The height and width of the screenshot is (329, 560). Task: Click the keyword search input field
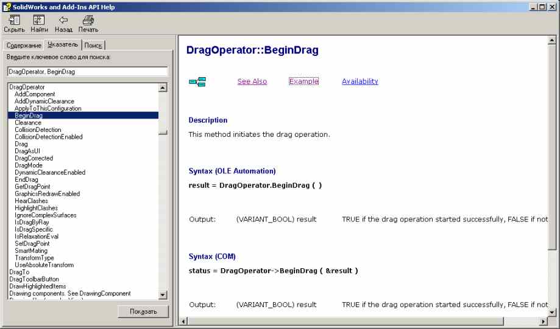click(87, 72)
